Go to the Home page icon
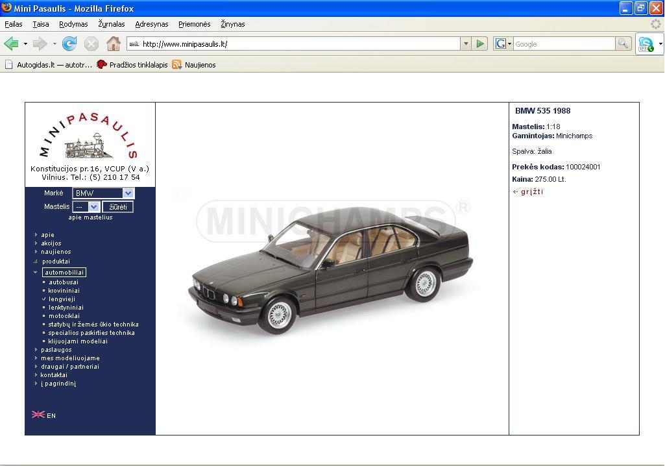 click(x=114, y=43)
